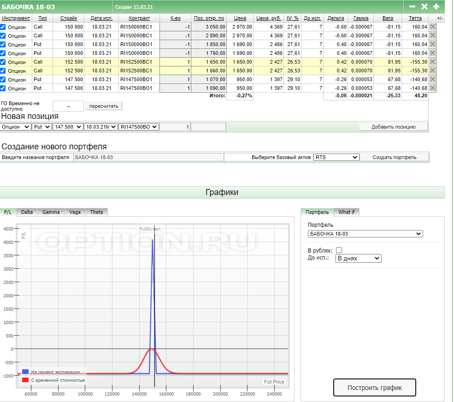The width and height of the screenshot is (454, 402).
Task: Delete the second Call 152 500 row
Action: 432,71
